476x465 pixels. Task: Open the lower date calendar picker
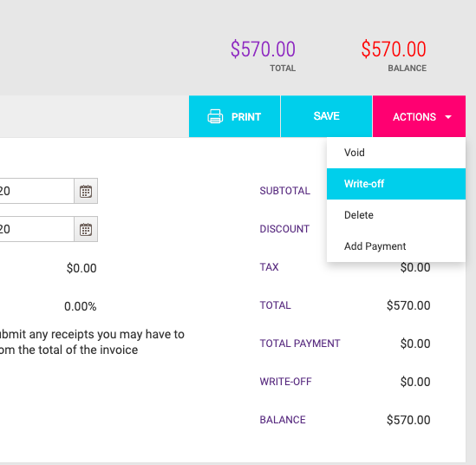(86, 229)
